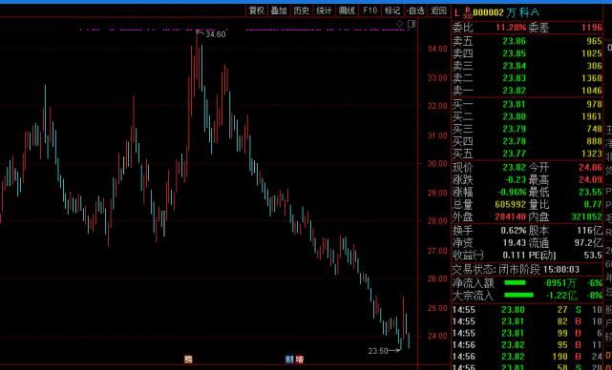Screen dimensions: 612x370
Task: Click the 14:55 trade with volume 99
Action: tap(527, 334)
